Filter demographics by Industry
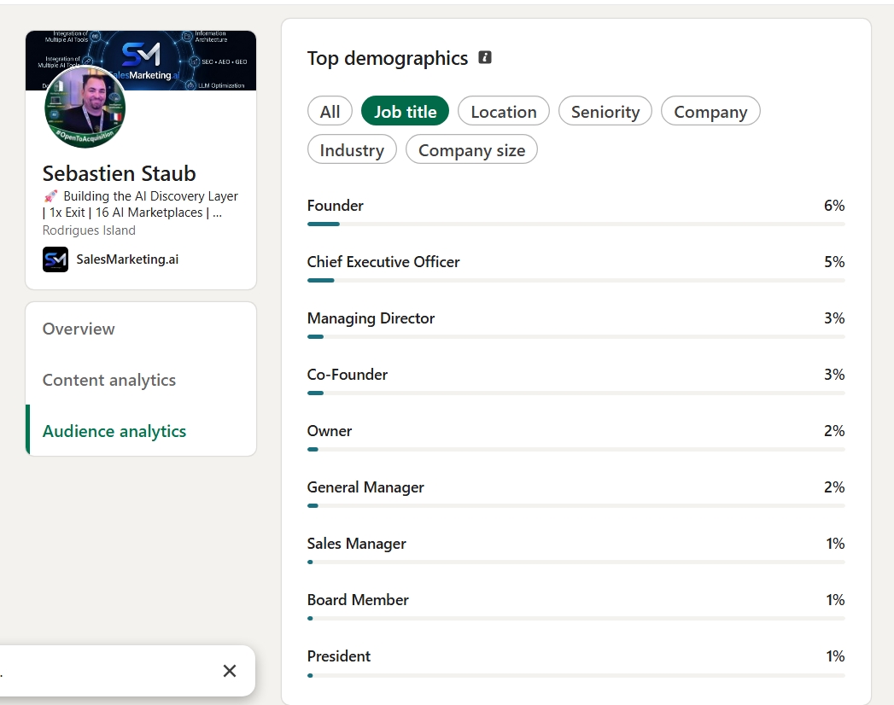 coord(352,149)
